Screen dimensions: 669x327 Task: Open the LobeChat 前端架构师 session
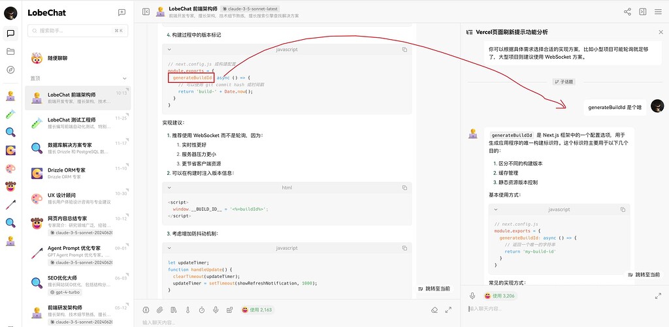pyautogui.click(x=78, y=98)
